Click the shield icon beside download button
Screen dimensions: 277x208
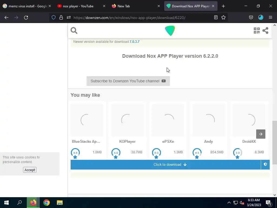pos(265,164)
